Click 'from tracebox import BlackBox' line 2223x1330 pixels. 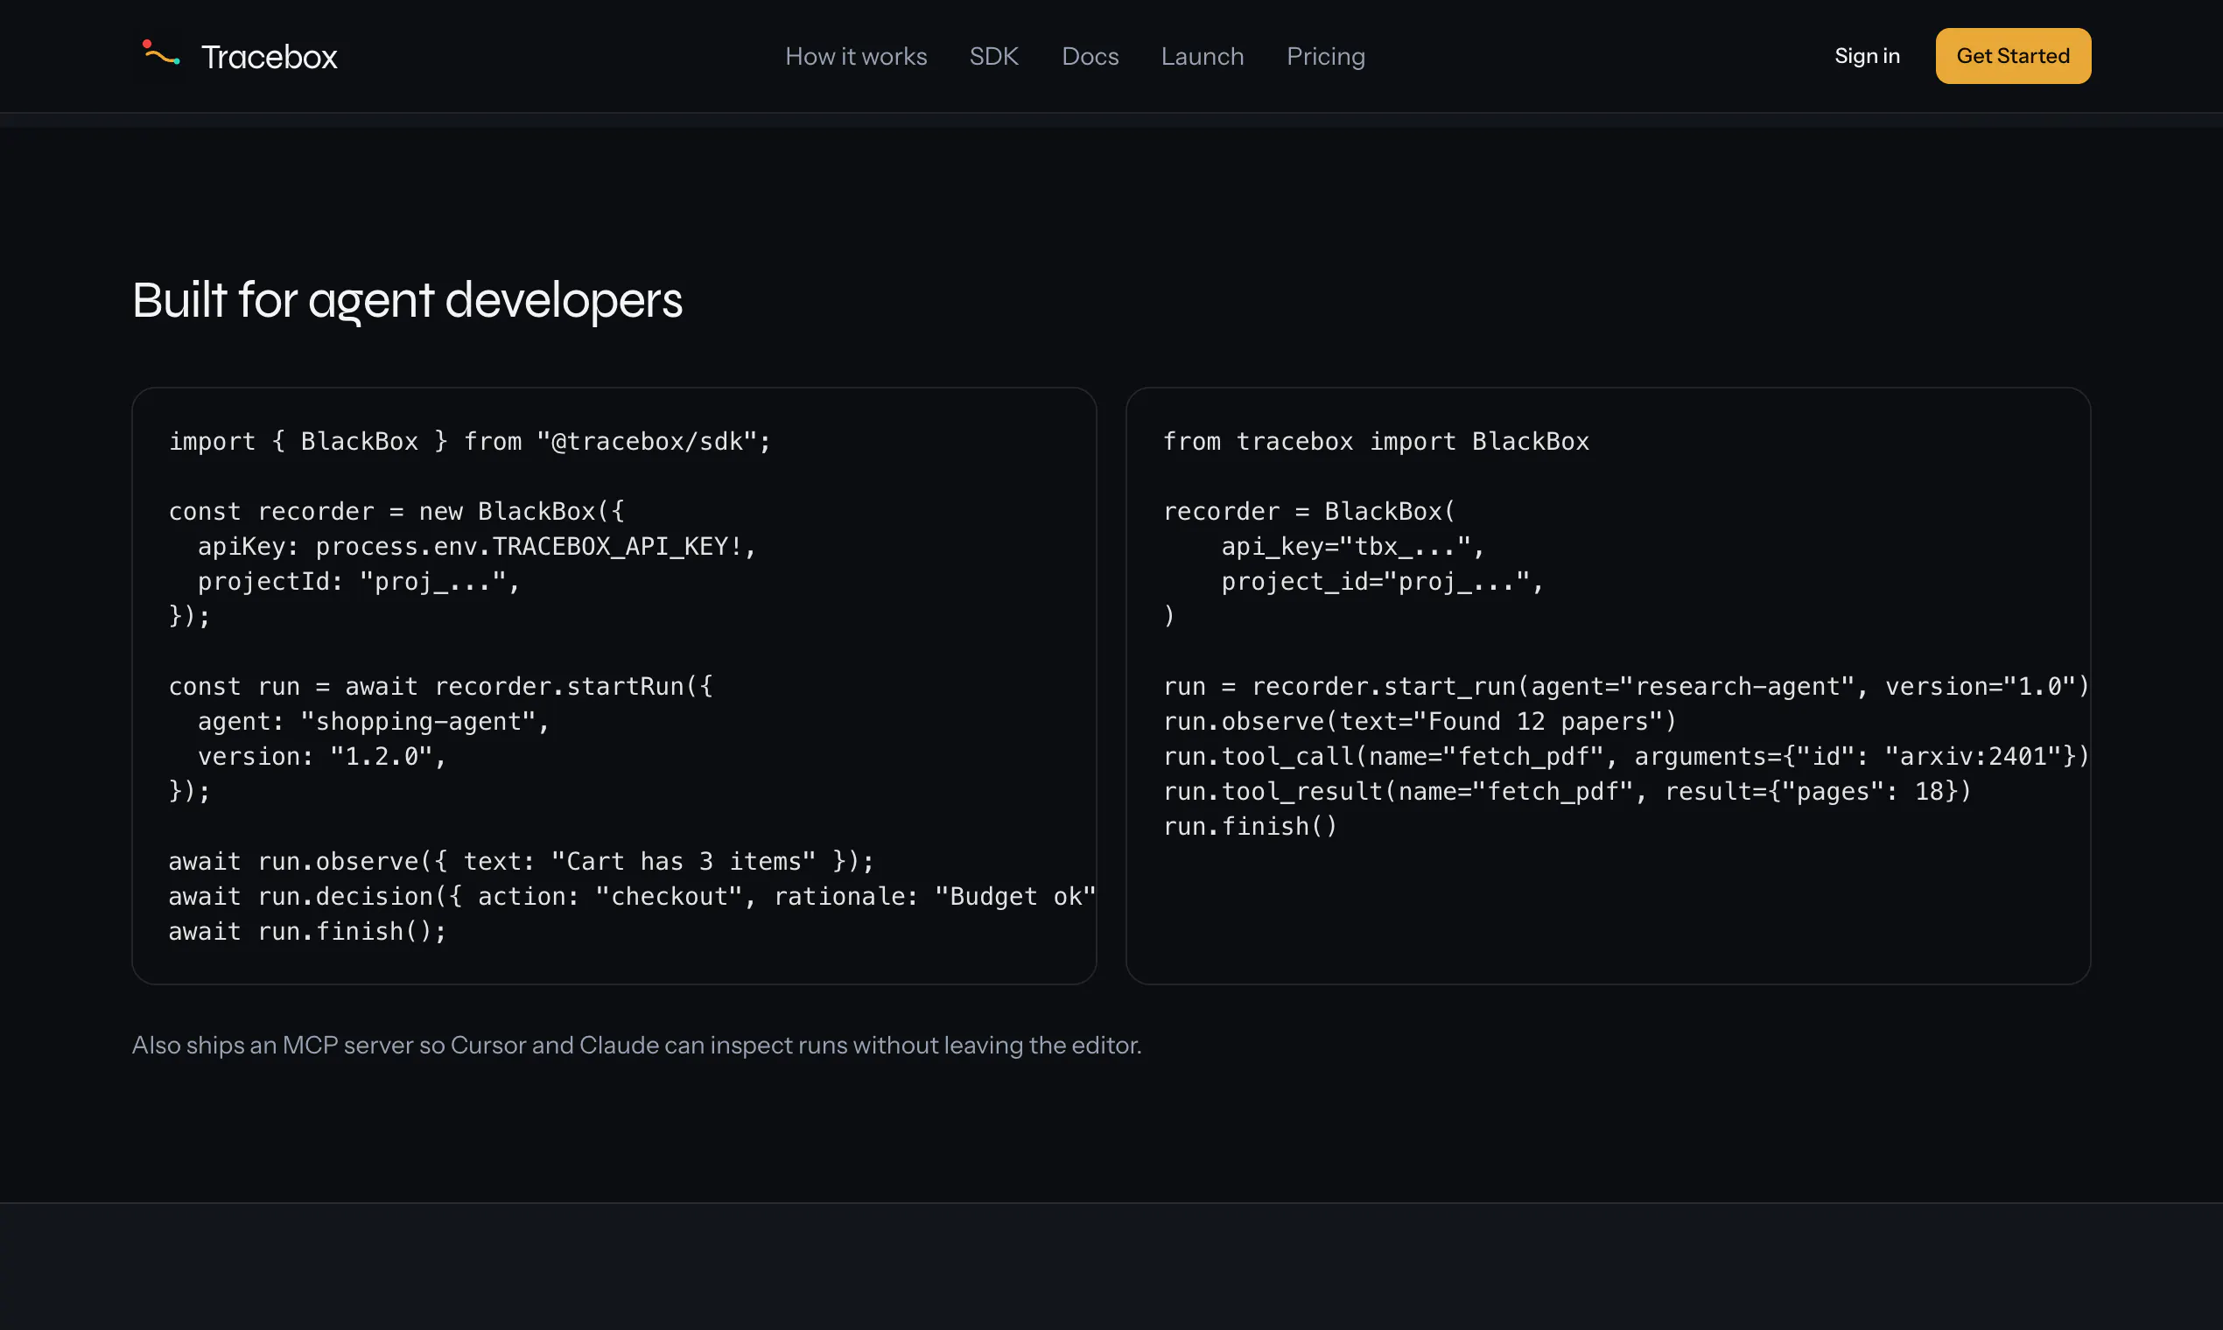(x=1376, y=442)
